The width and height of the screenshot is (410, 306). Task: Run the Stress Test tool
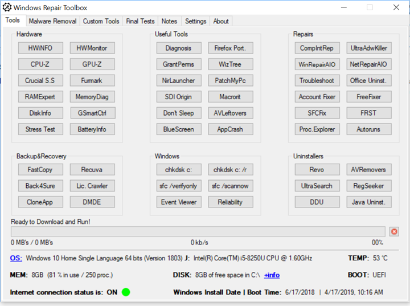40,129
